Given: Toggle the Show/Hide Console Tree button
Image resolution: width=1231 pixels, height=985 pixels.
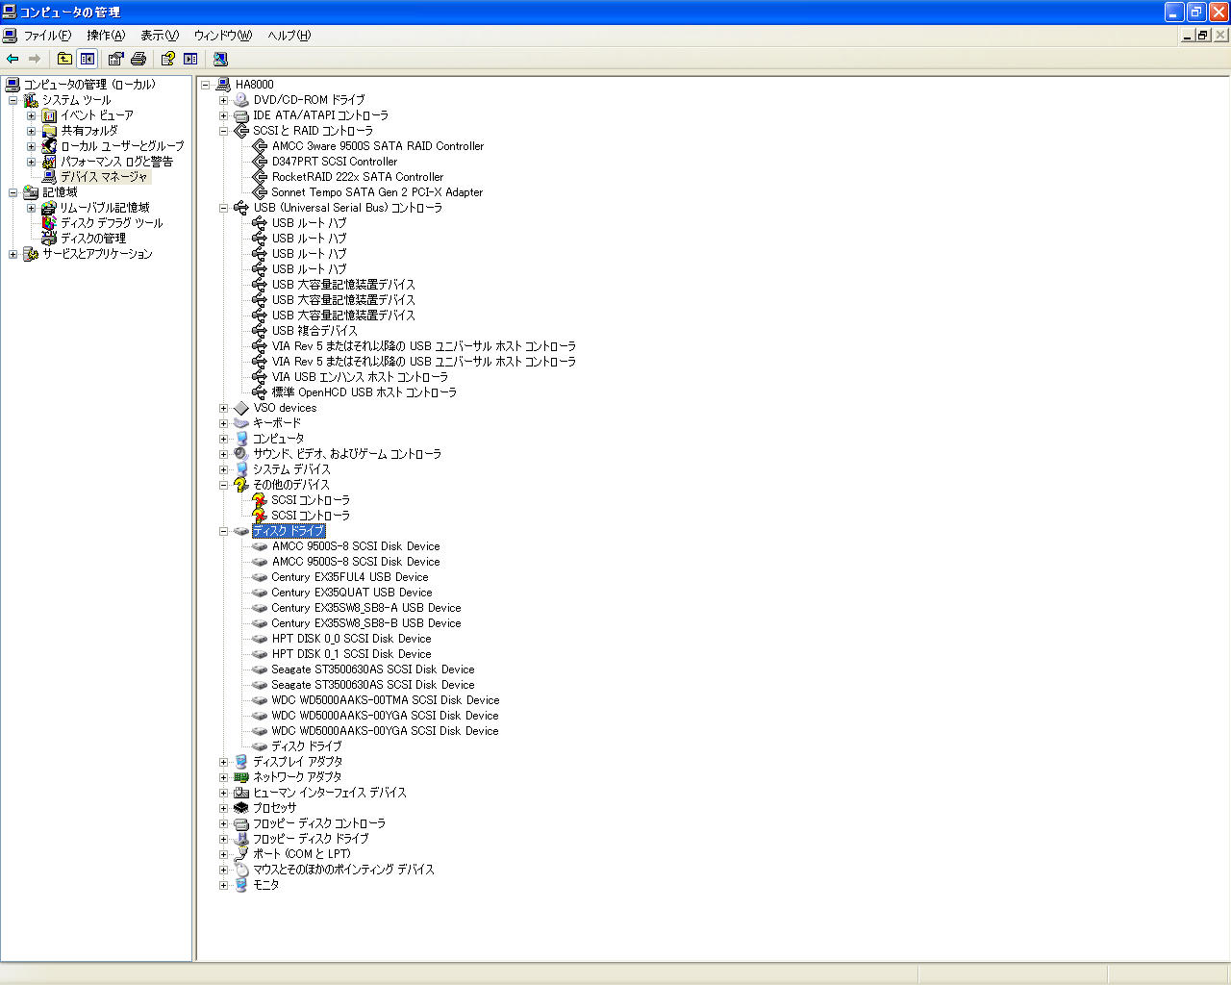Looking at the screenshot, I should pos(87,59).
